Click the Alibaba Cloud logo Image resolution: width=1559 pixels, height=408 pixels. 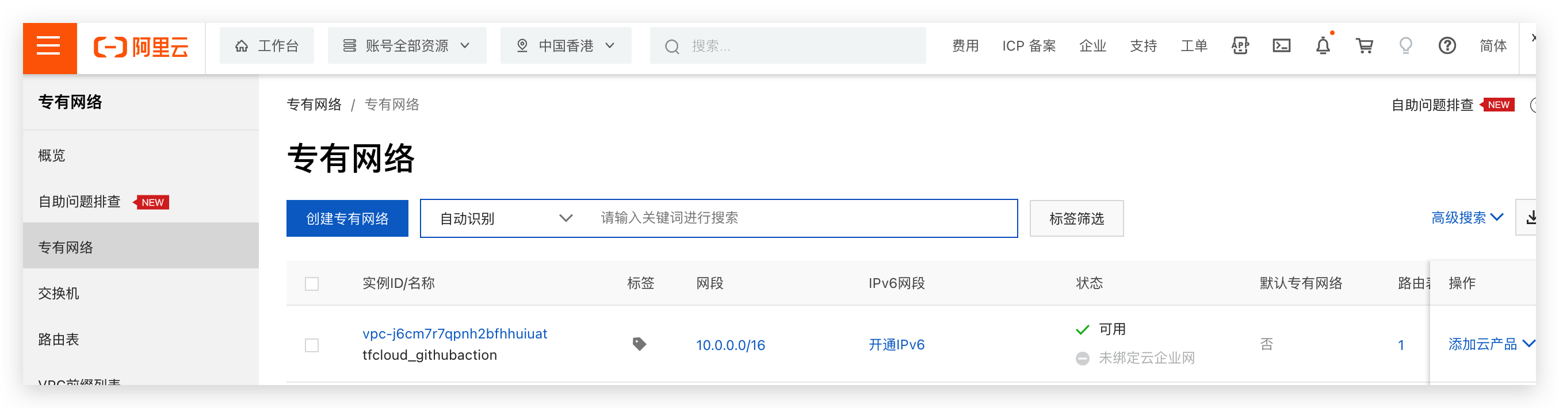click(141, 47)
